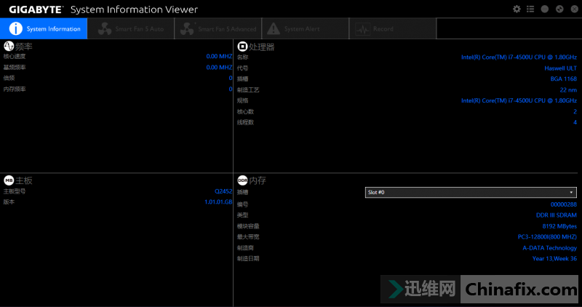Click the 内存频率 label
582x307 pixels.
click(15, 89)
